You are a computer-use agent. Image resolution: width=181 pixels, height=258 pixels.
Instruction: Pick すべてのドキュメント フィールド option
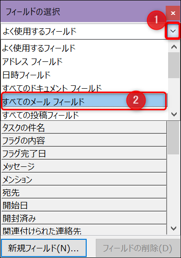click(x=84, y=88)
